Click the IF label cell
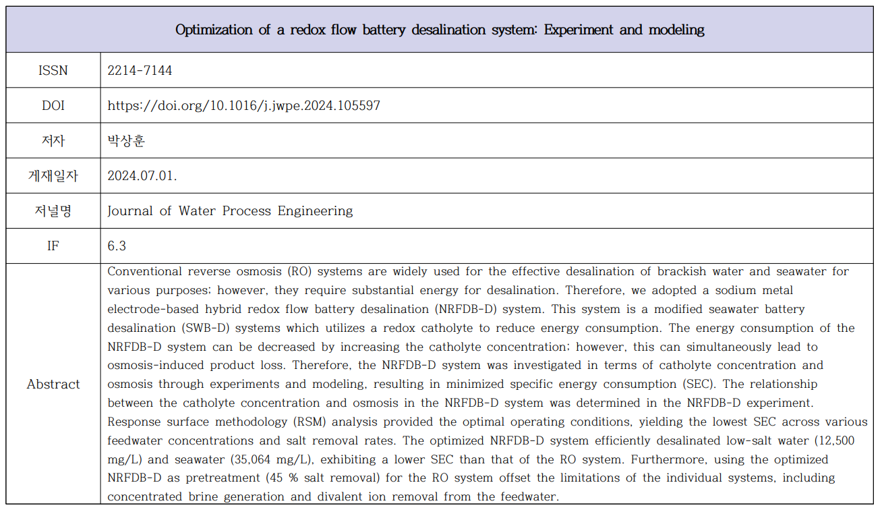Screen dimensions: 884x514 [53, 246]
